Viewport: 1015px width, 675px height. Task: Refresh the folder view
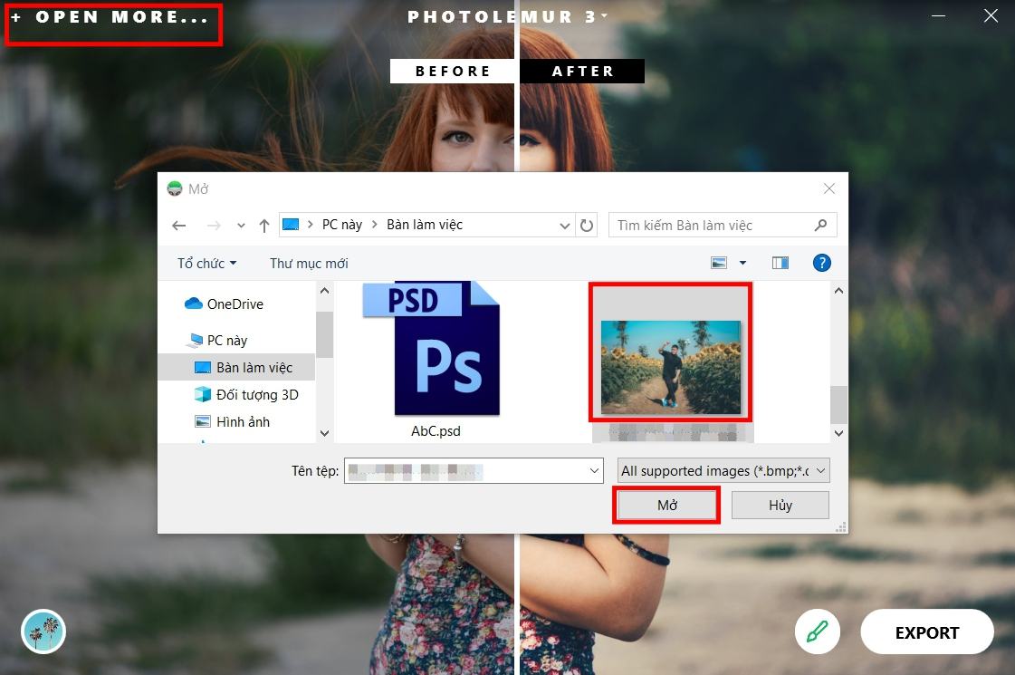point(587,226)
